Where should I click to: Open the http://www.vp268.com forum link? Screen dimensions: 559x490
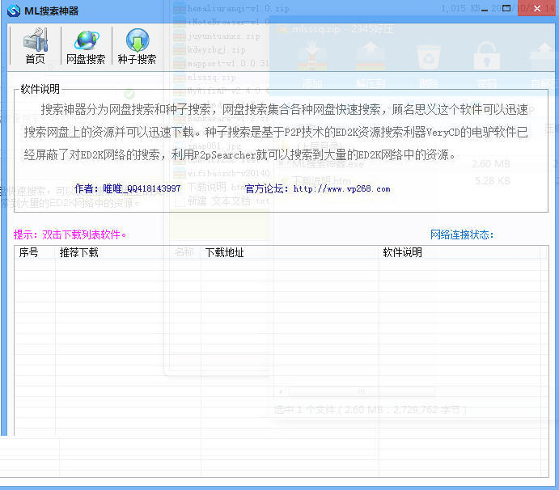click(341, 189)
